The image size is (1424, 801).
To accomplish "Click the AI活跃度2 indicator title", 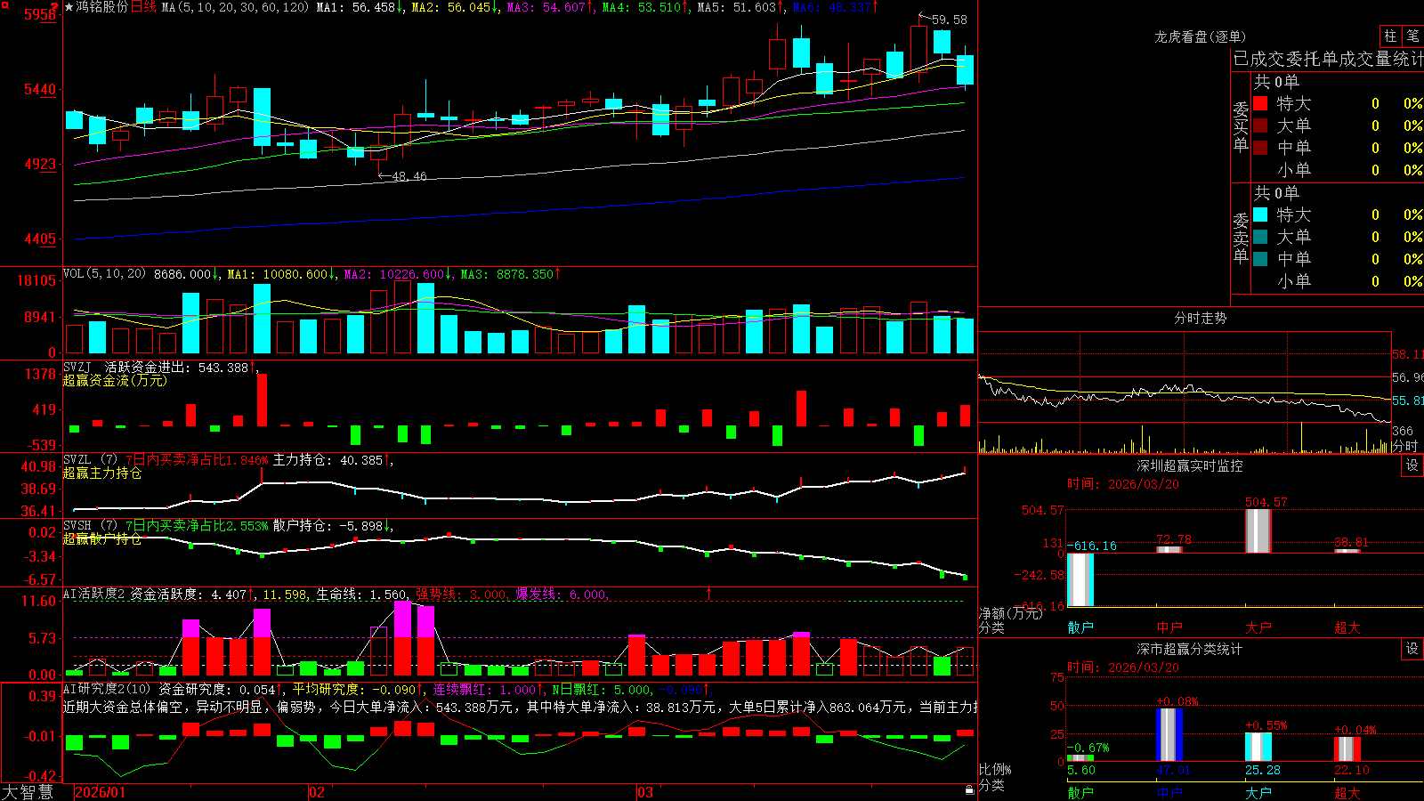I will click(94, 595).
